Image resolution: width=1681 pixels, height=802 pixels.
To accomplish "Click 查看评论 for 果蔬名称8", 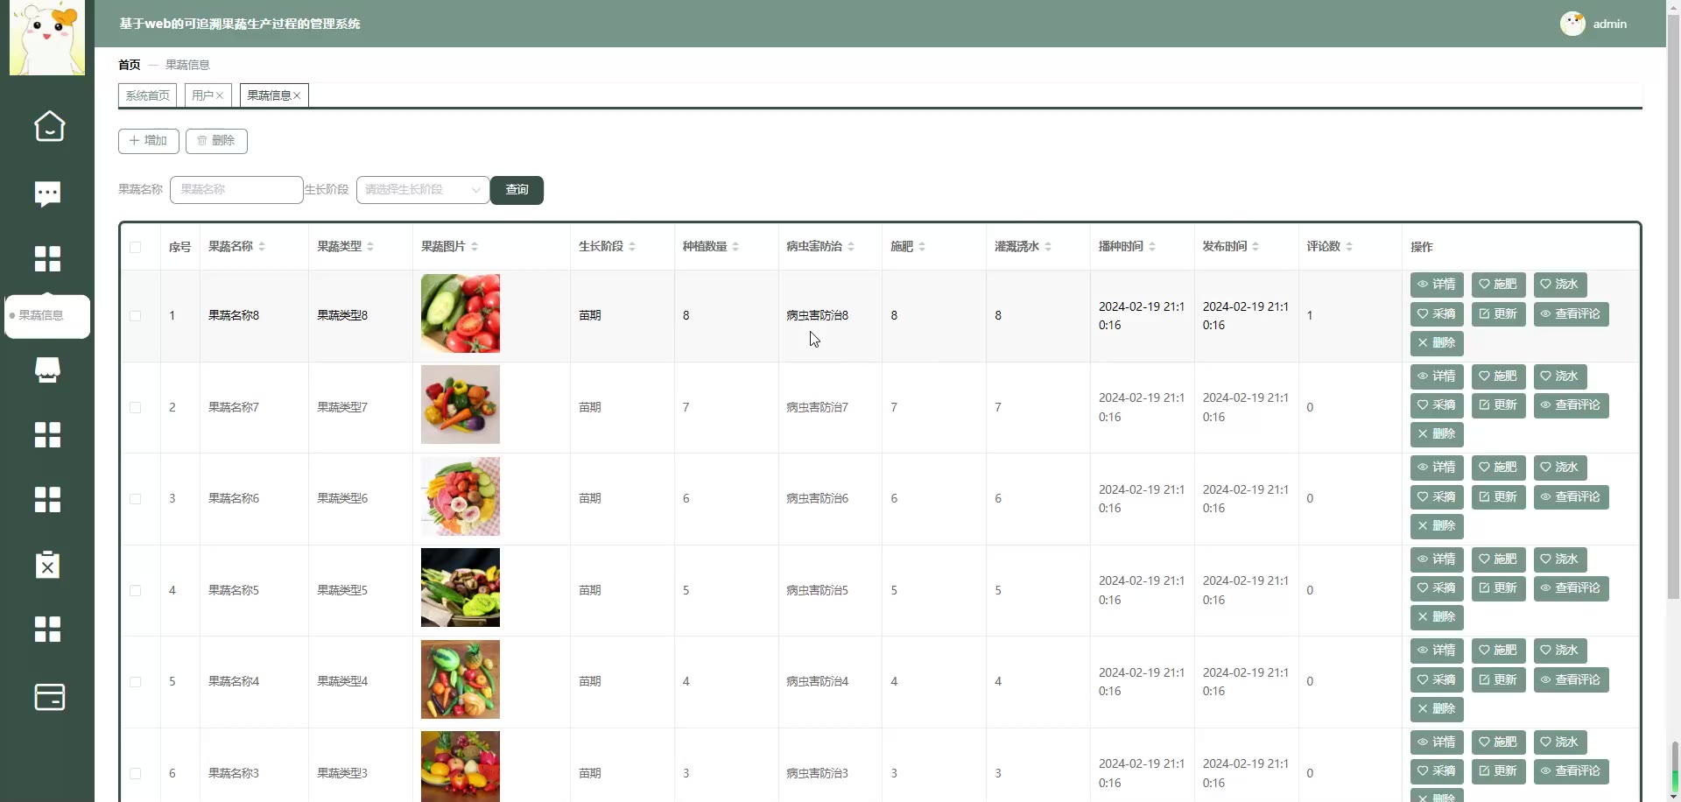I will 1571,314.
